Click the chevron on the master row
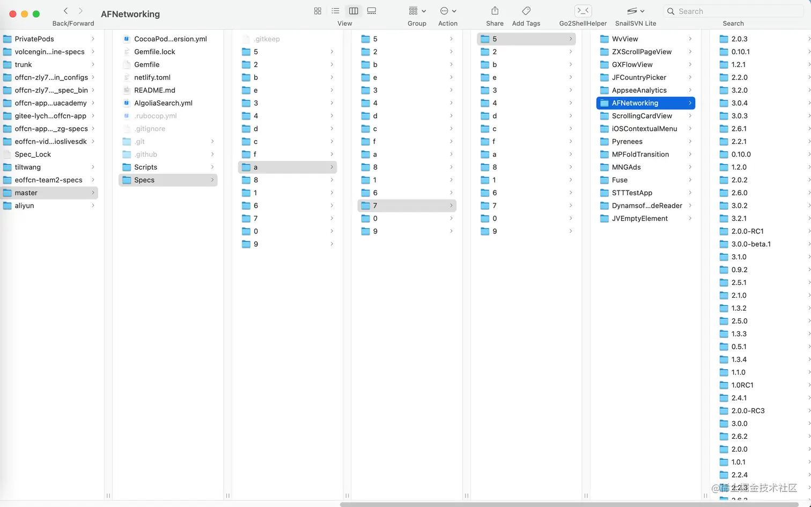The width and height of the screenshot is (811, 507). pos(93,193)
